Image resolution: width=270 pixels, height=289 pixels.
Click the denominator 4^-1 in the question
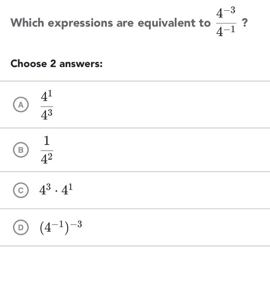(226, 32)
